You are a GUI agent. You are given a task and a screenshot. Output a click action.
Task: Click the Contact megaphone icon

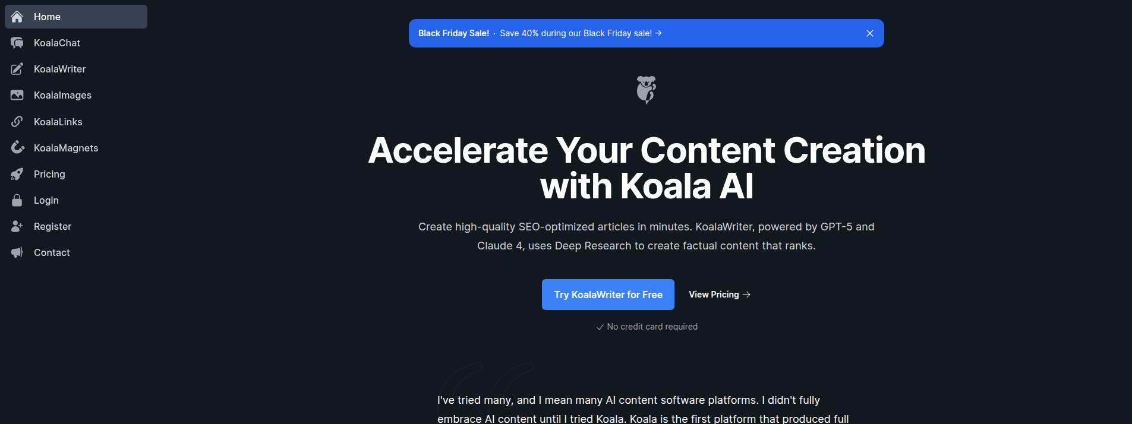click(x=17, y=252)
